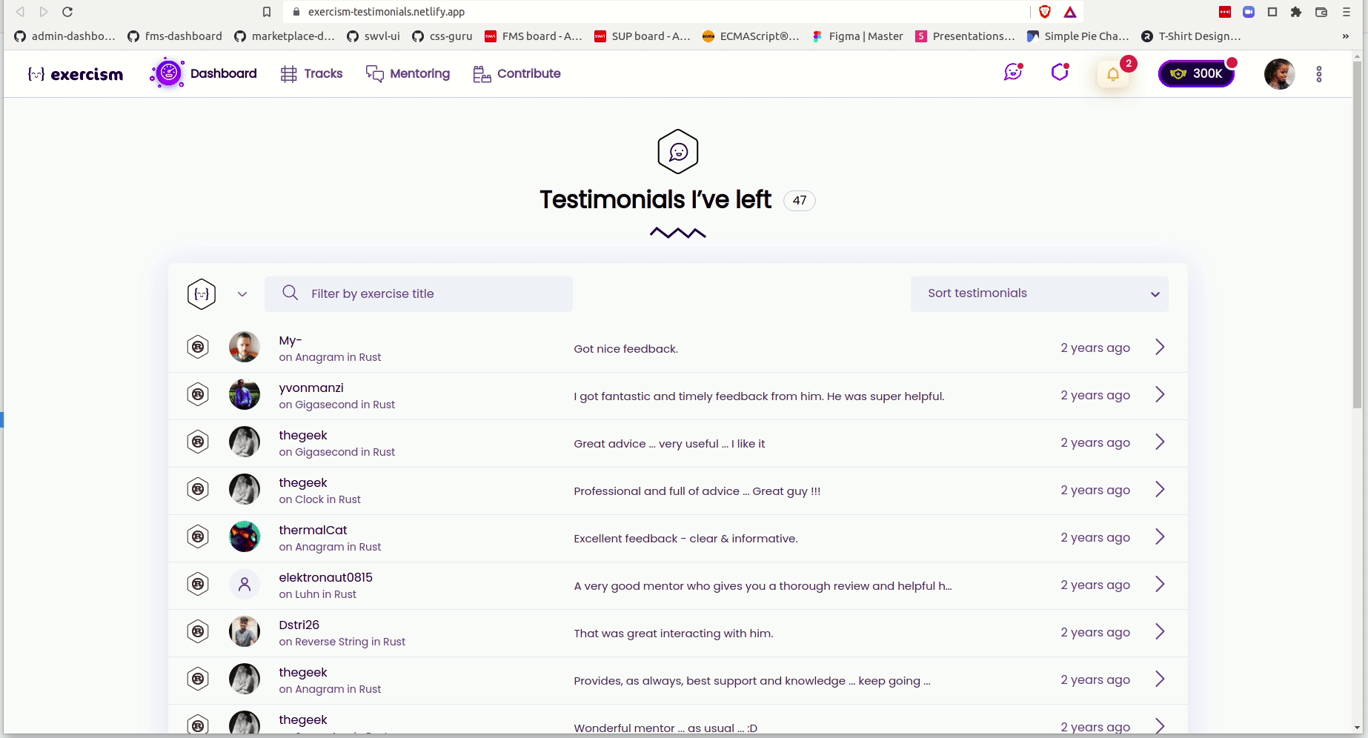Viewport: 1368px width, 738px height.
Task: Click Rust icon on 'Provides, as always' row
Action: tap(198, 679)
